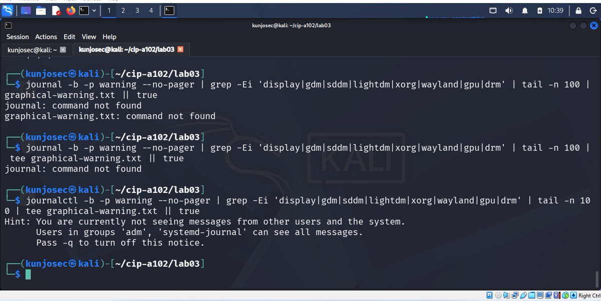Switch to workspace 2
The height and width of the screenshot is (301, 601).
click(123, 10)
